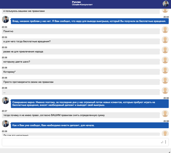Image resolution: width=171 pixels, height=153 pixels.
Task: Click user avatar next to 'Просто противоречите своим же правилам'
Action: click(x=165, y=80)
